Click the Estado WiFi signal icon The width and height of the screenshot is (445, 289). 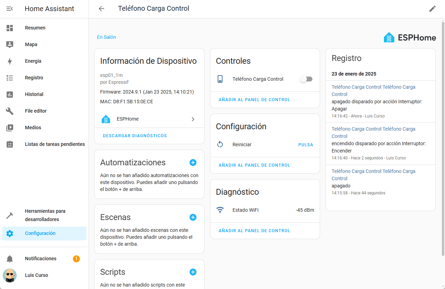pyautogui.click(x=220, y=210)
